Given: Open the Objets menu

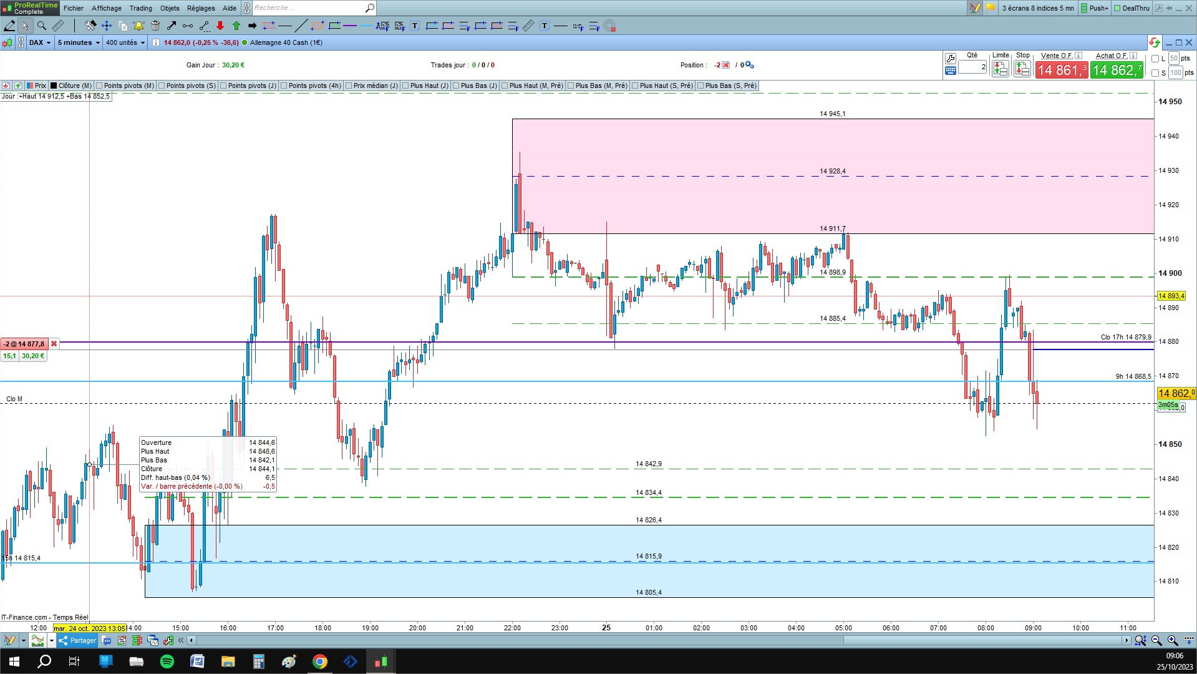Looking at the screenshot, I should 170,8.
